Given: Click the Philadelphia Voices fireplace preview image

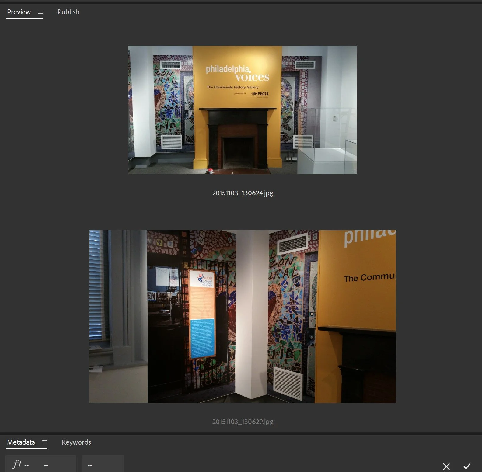Looking at the screenshot, I should point(243,110).
